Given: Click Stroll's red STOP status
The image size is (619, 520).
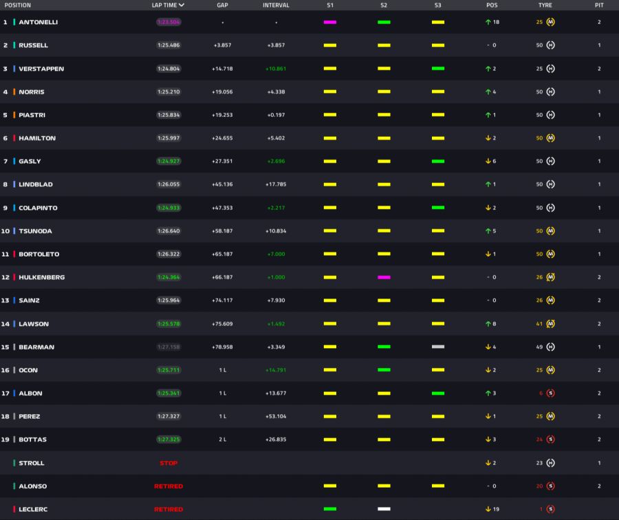Looking at the screenshot, I should tap(169, 463).
